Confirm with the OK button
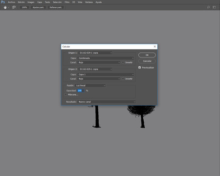 147,55
